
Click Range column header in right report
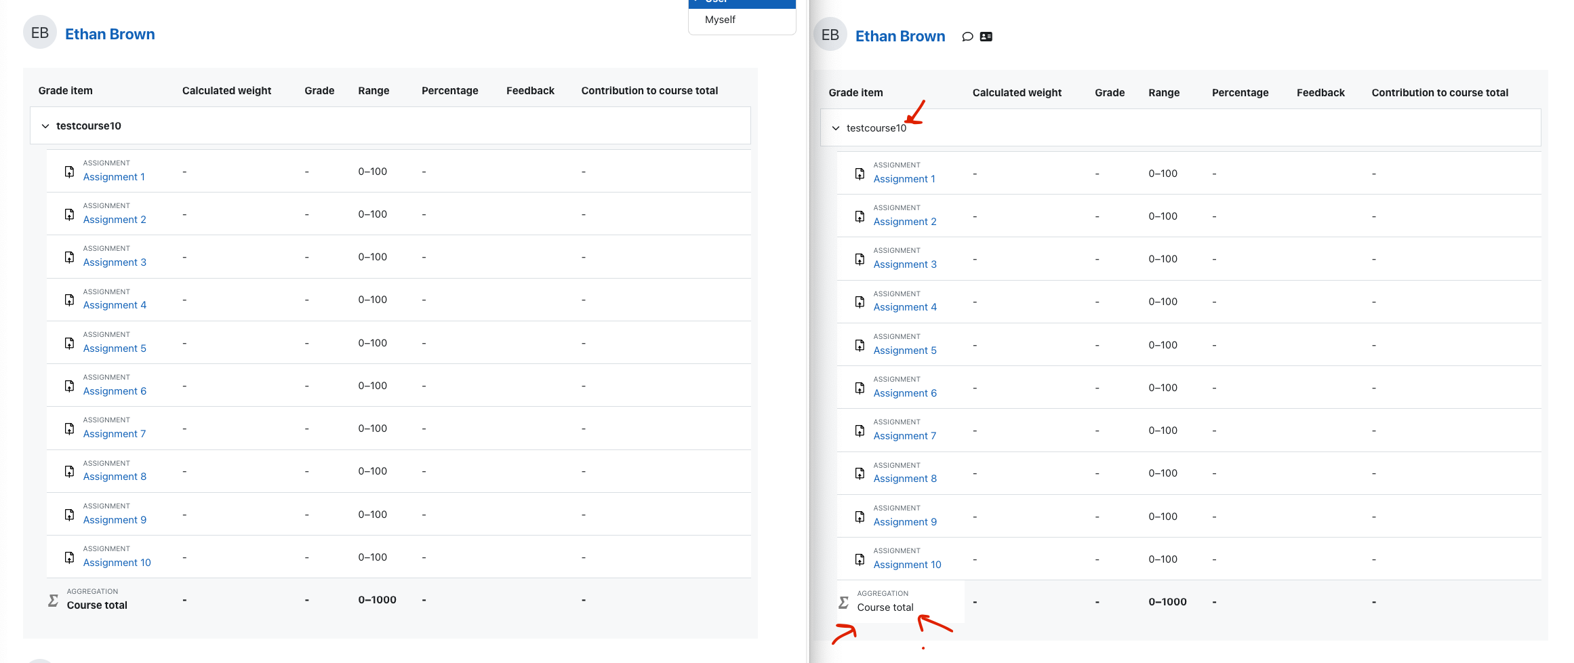tap(1164, 93)
